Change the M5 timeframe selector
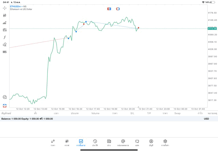218x152 pixels. pos(5,52)
